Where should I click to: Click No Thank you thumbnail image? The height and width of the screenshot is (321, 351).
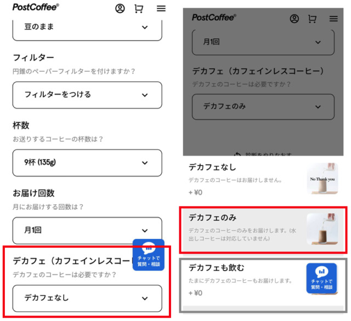pyautogui.click(x=322, y=179)
